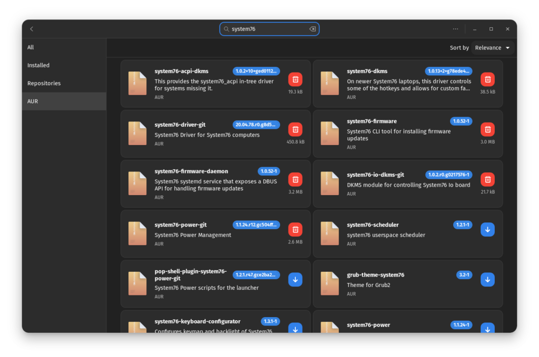Open system76-keyboard-configurator package entry
This screenshot has height=357, width=539.
point(197,322)
